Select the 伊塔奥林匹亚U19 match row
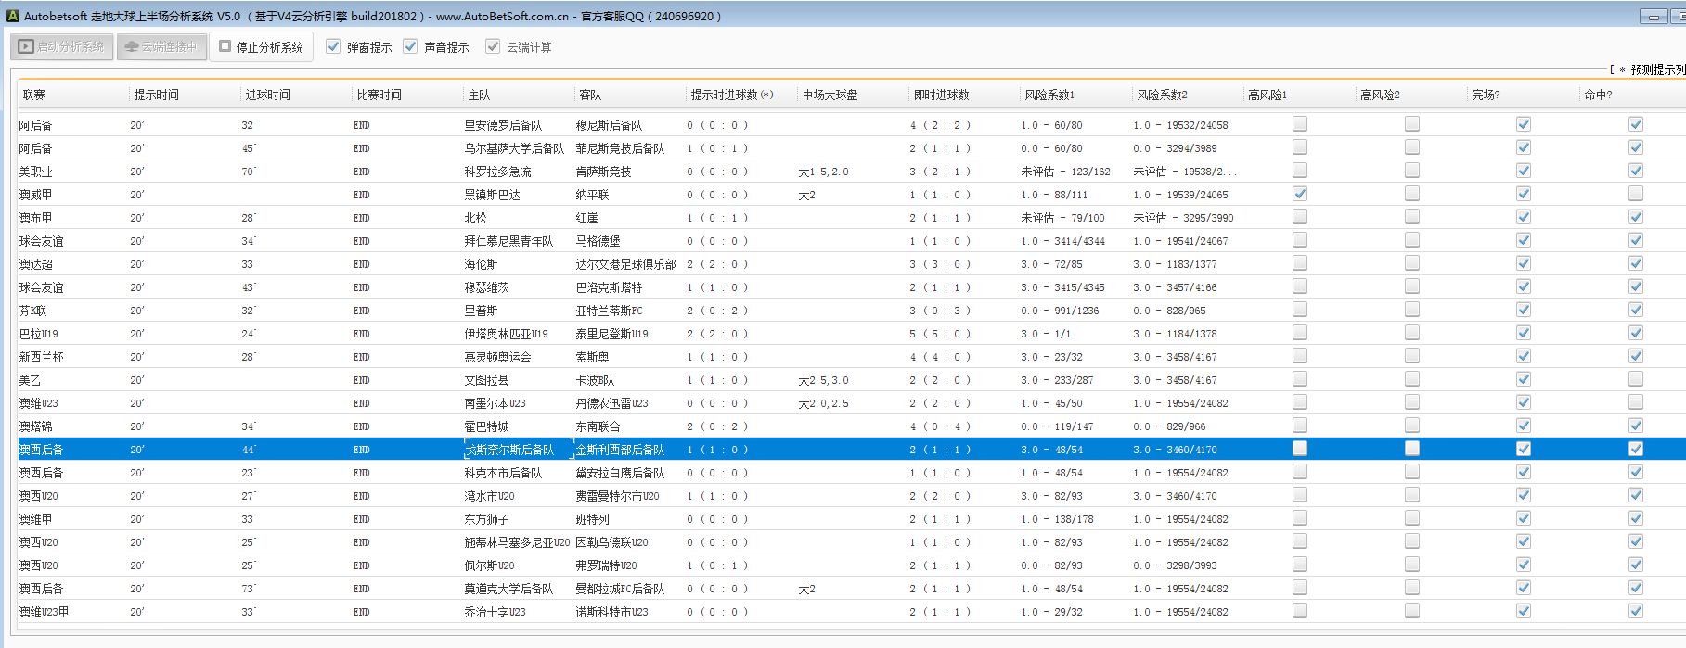The height and width of the screenshot is (648, 1686). (x=506, y=334)
